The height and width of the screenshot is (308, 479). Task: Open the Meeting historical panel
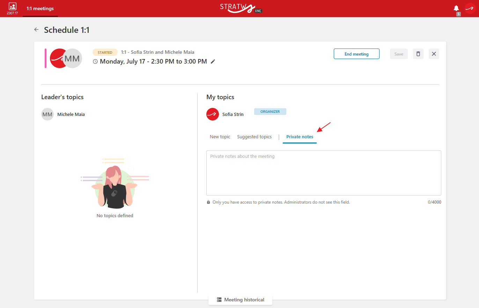point(240,300)
